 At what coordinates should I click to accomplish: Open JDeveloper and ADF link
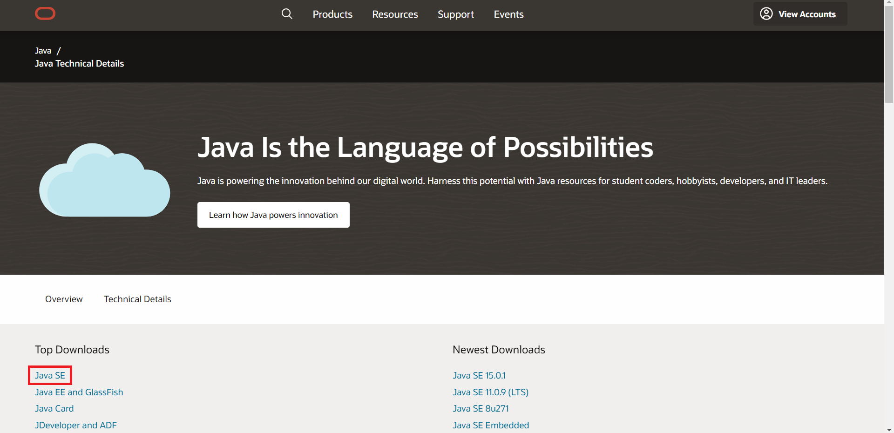pos(75,425)
